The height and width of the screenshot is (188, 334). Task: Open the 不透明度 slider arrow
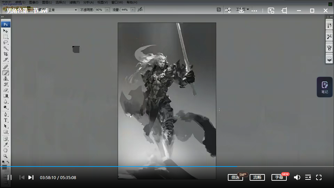pos(107,10)
